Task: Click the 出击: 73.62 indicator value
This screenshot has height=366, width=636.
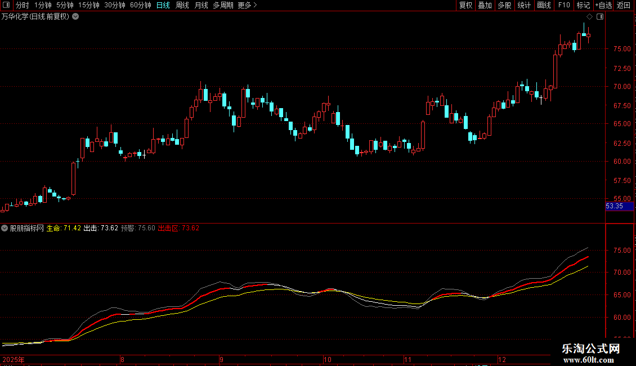Action: [x=101, y=228]
